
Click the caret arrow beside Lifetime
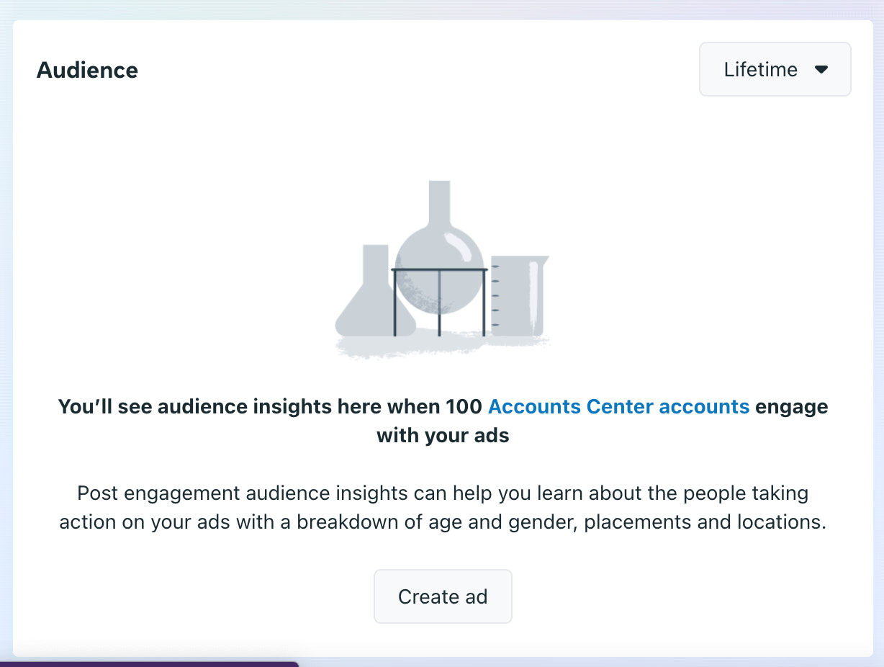821,70
